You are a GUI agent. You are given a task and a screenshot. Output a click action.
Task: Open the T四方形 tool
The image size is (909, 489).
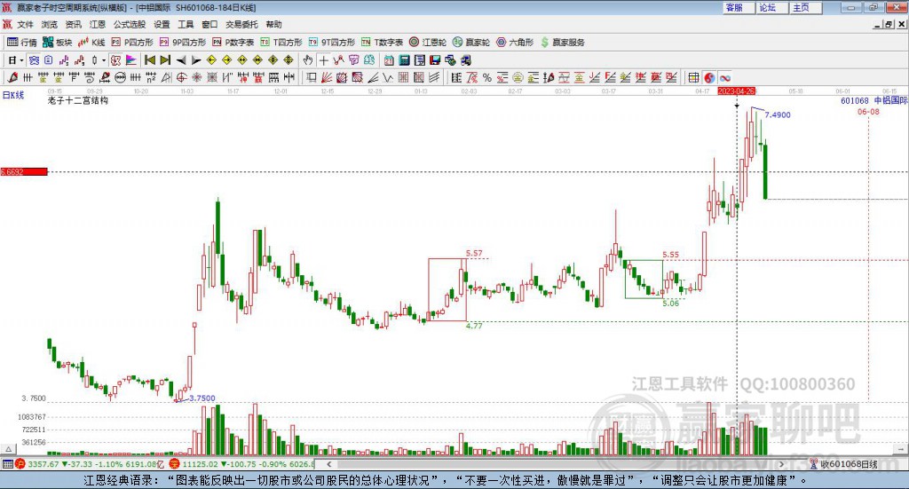coord(281,43)
